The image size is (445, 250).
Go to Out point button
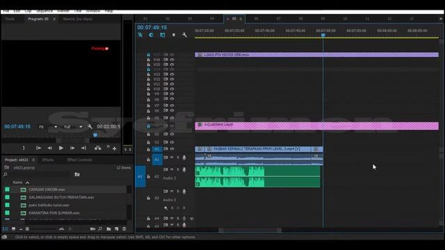pyautogui.click(x=83, y=148)
